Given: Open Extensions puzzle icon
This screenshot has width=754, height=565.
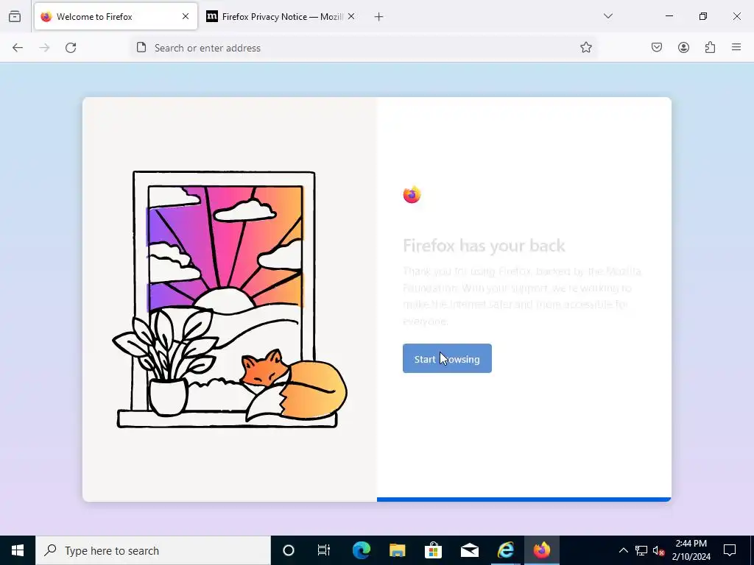Looking at the screenshot, I should 710,47.
